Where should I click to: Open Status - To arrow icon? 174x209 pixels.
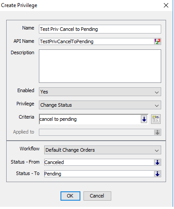[157, 174]
